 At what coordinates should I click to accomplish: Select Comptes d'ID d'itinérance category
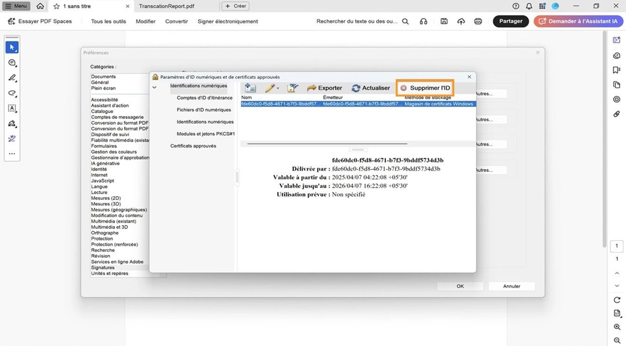(206, 97)
